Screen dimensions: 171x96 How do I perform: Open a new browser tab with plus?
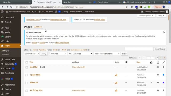click(x=154, y=2)
